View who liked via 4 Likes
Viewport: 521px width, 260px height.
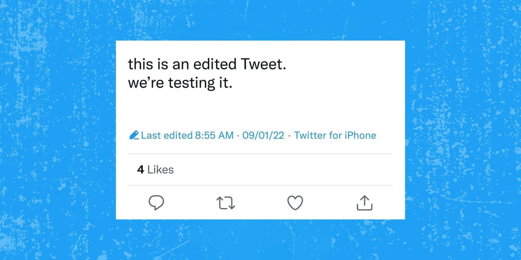(x=155, y=169)
